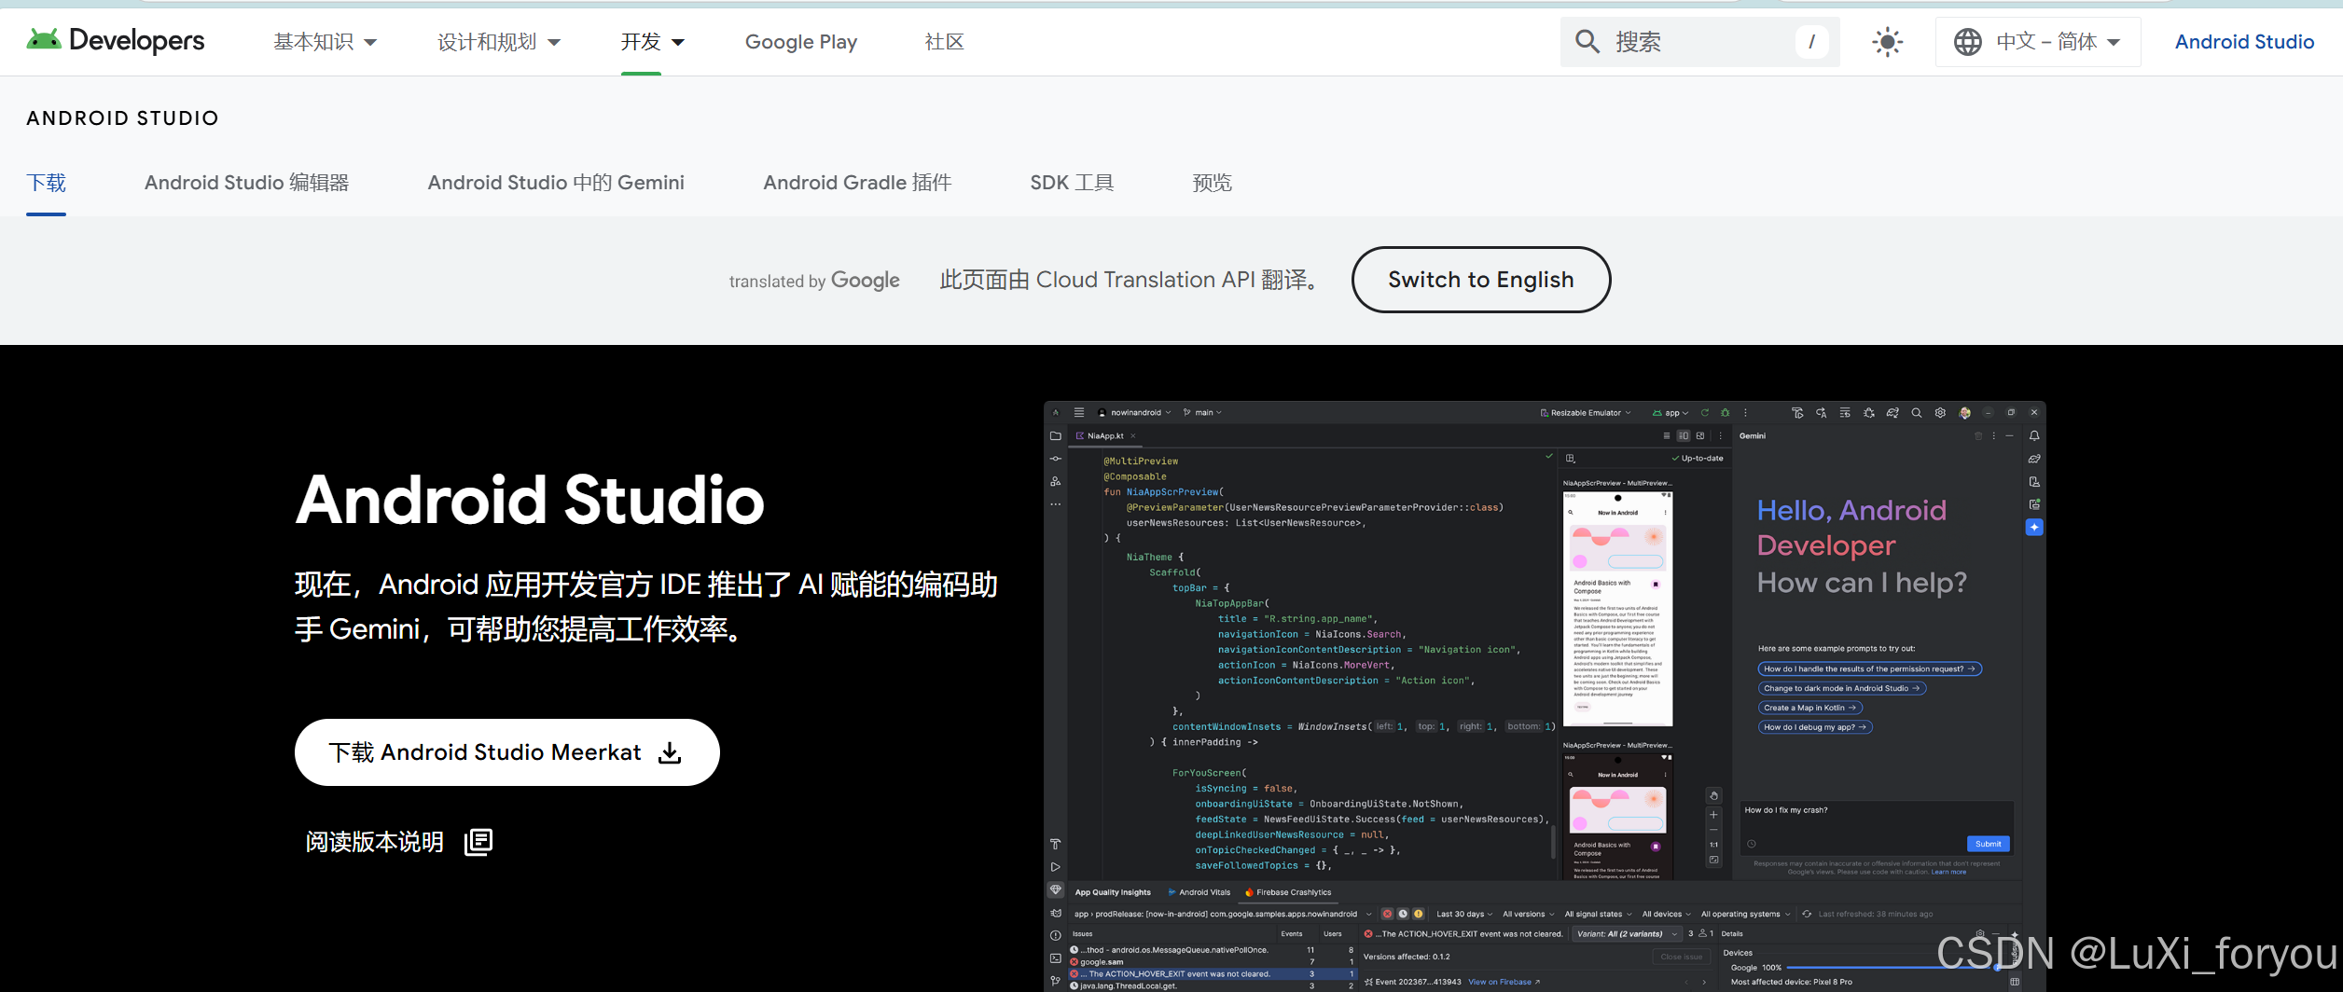Image resolution: width=2343 pixels, height=992 pixels.
Task: Open the All devices filter dropdown
Action: tap(1666, 914)
